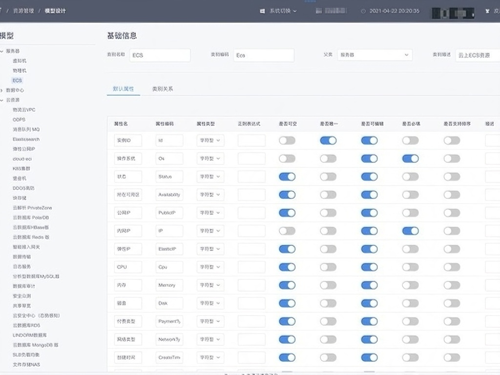
Task: Disable the 是否可空 switch in Status row
Action: click(287, 177)
